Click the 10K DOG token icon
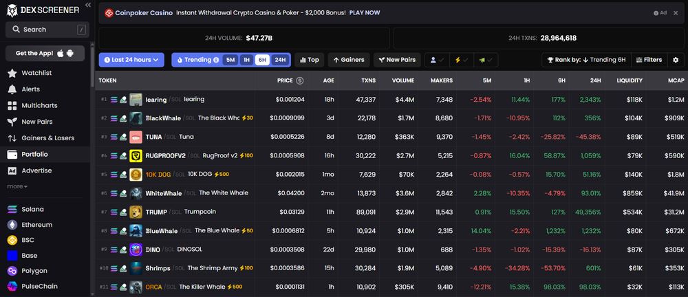688x297 pixels. 136,175
